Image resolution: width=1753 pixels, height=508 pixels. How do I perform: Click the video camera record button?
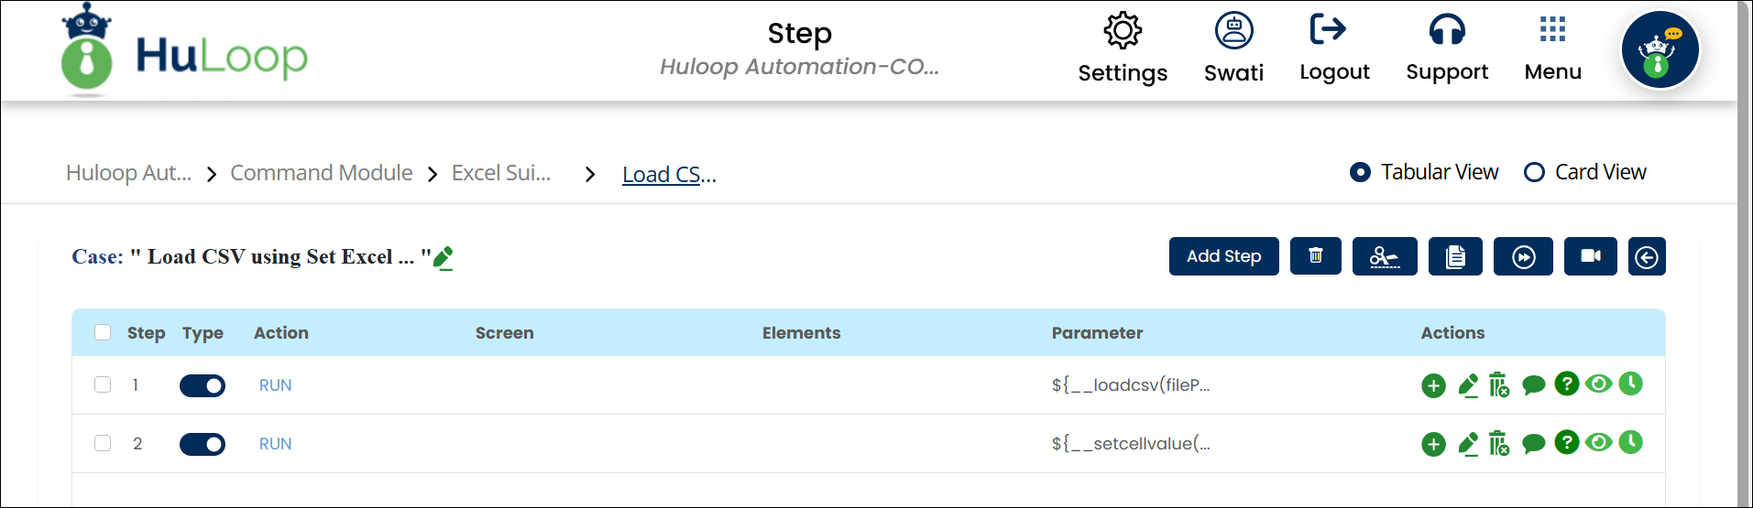(1590, 256)
